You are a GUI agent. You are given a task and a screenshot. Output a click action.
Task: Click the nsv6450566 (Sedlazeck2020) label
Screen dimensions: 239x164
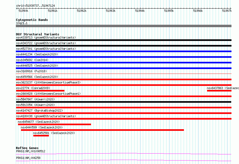[37, 77]
